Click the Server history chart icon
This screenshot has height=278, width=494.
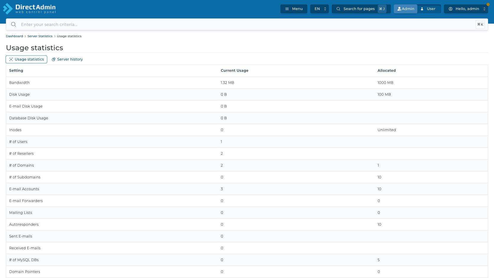click(x=53, y=59)
